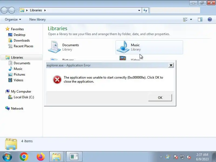The height and width of the screenshot is (162, 216).
Task: Click the muted volume tray icon
Action: (x=188, y=157)
